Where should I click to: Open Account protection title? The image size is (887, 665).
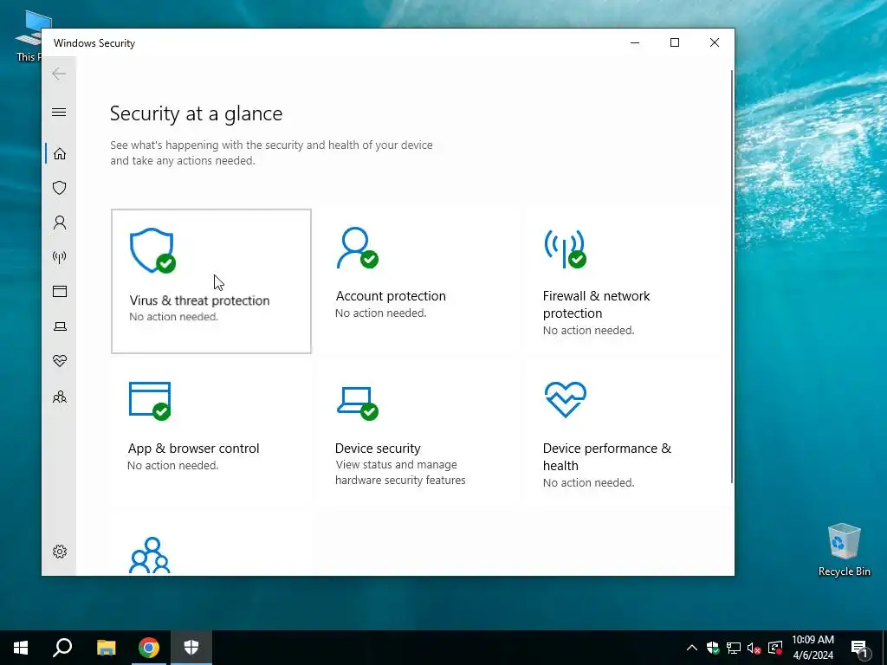[x=391, y=296]
